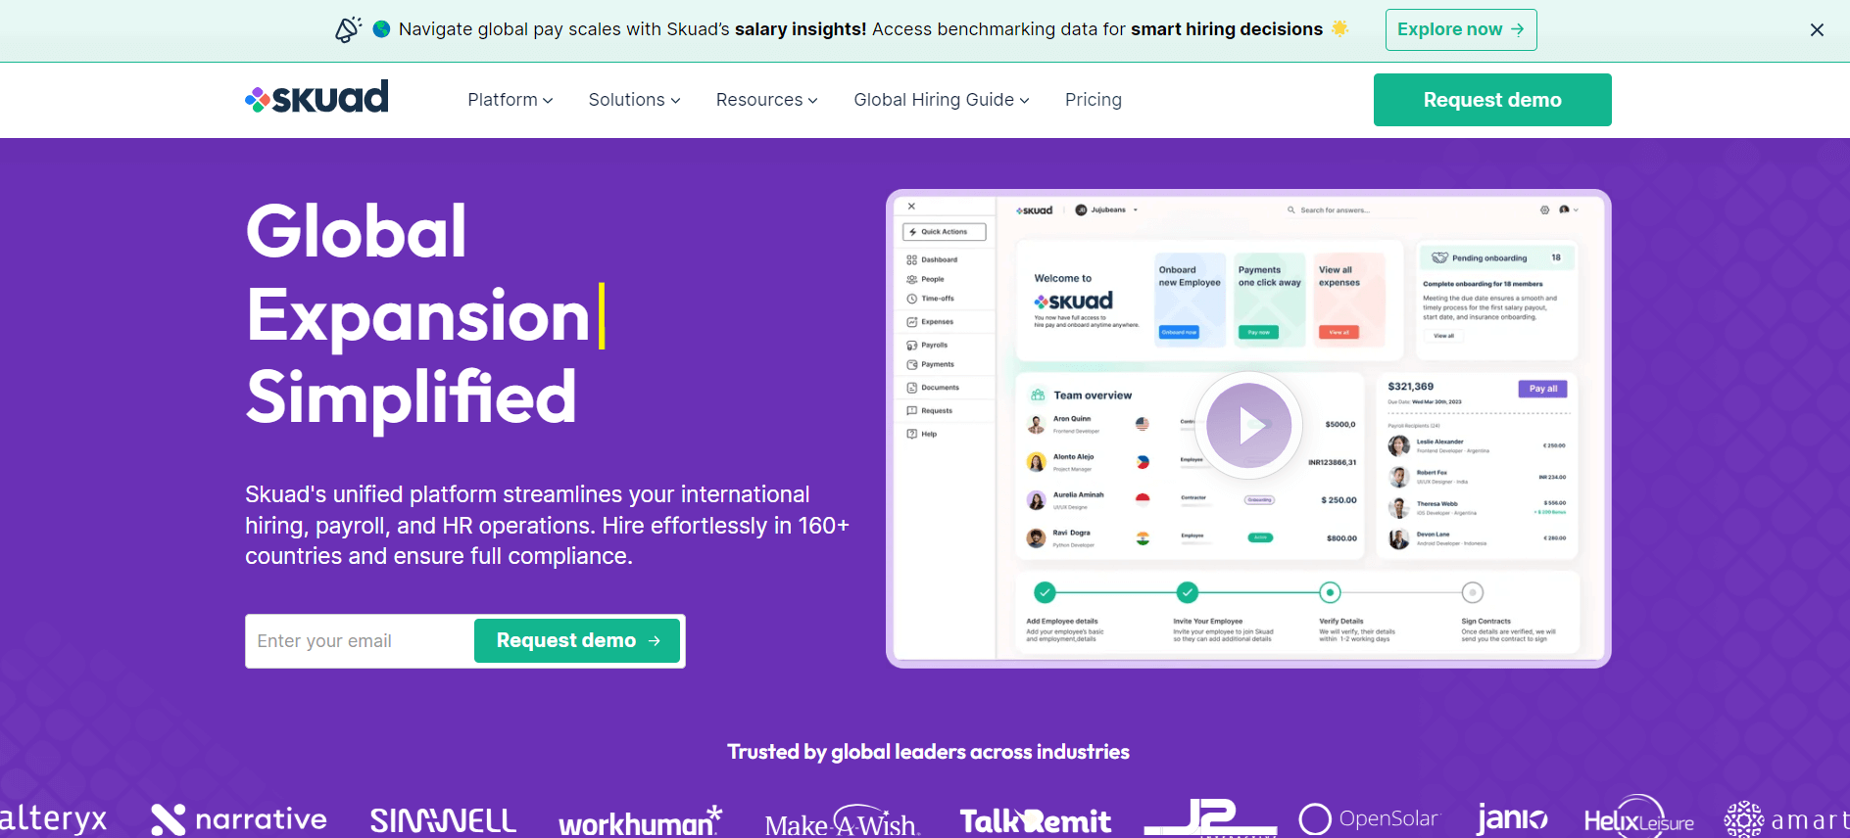Click the Helix Leisure logo
Screen dimensions: 1850x838
coord(1639,818)
